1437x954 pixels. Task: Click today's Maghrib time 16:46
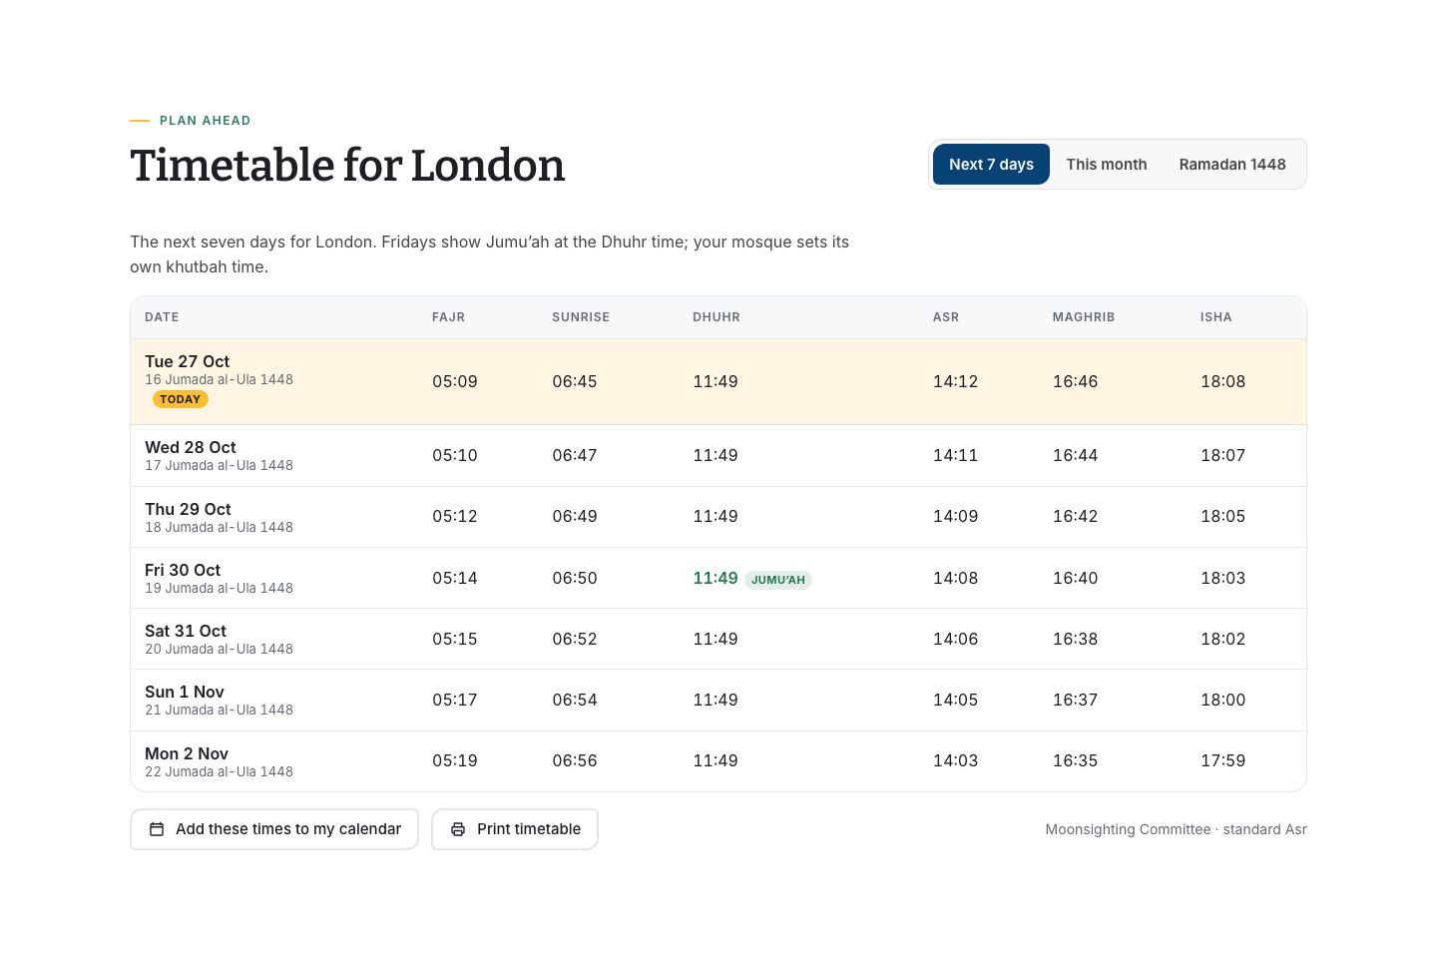(x=1075, y=381)
